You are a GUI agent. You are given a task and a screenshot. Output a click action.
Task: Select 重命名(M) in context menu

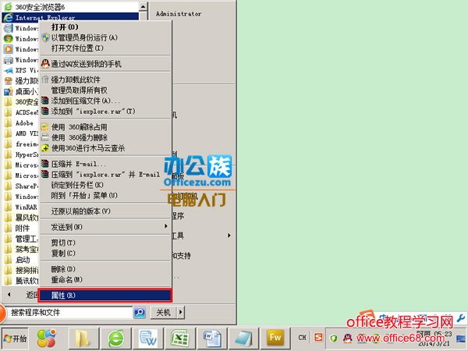tap(105, 280)
